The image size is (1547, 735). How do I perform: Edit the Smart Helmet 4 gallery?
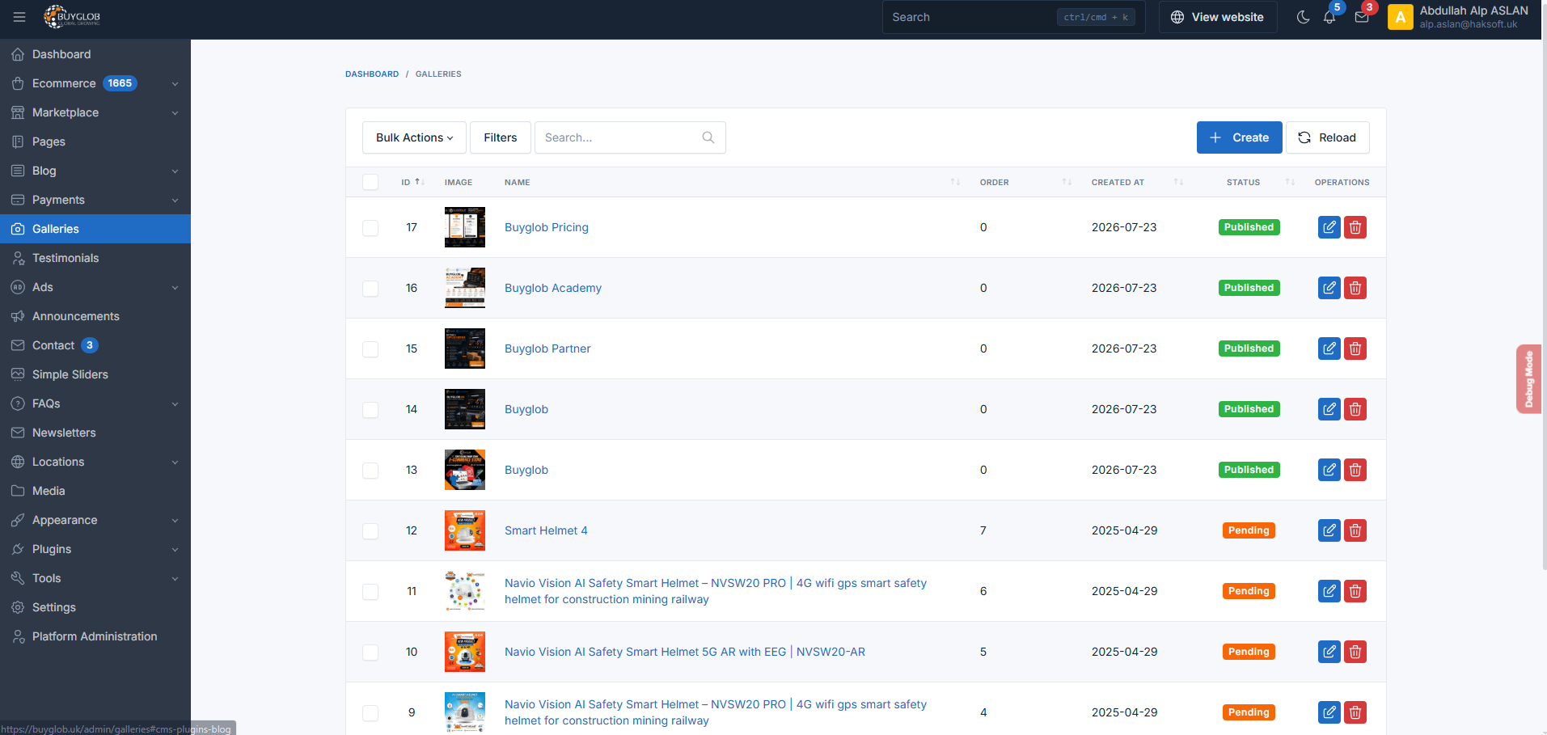[x=1329, y=530]
